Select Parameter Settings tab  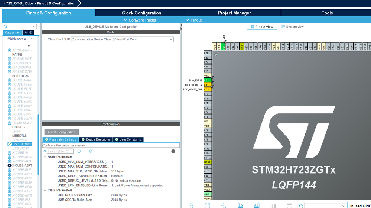61,139
